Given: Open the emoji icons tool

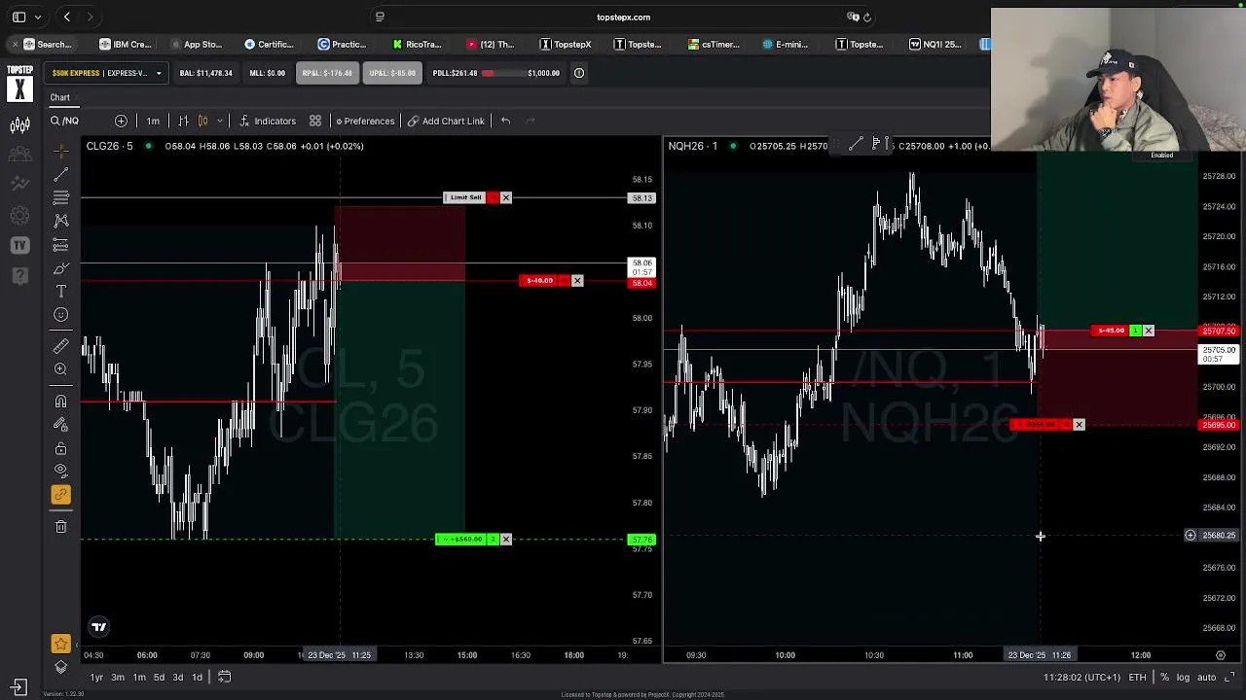Looking at the screenshot, I should tap(60, 314).
